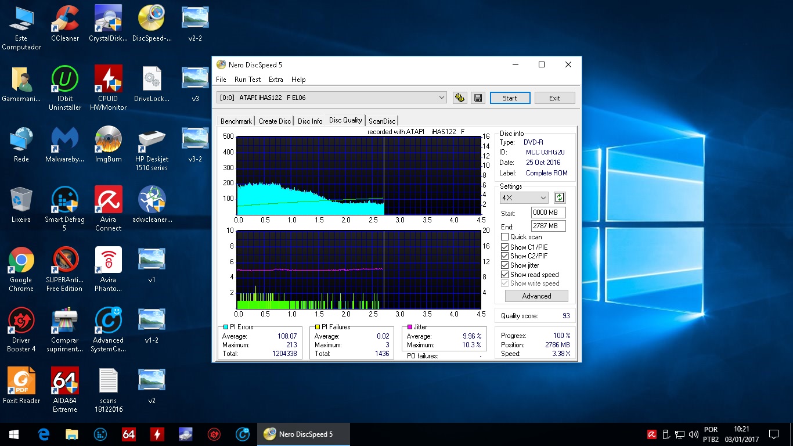Open the Run Test menu
This screenshot has height=446, width=793.
coord(247,80)
